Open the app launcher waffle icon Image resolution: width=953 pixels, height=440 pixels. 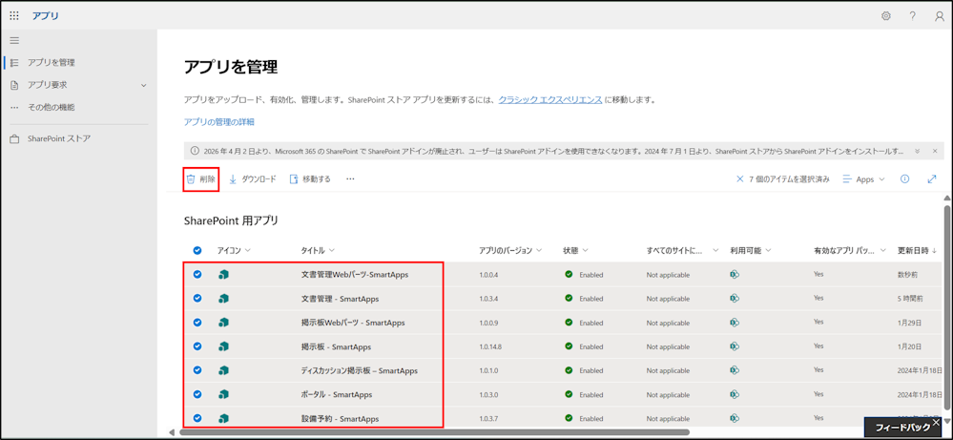[x=14, y=16]
